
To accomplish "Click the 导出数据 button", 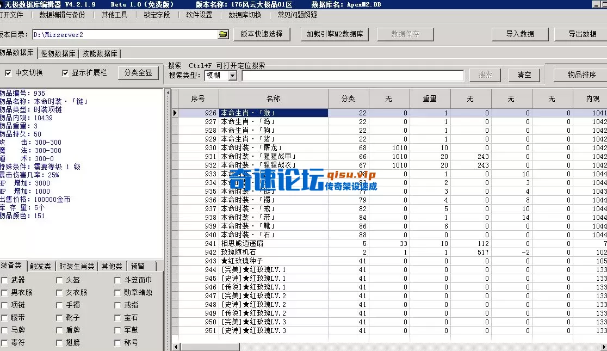I will click(582, 34).
